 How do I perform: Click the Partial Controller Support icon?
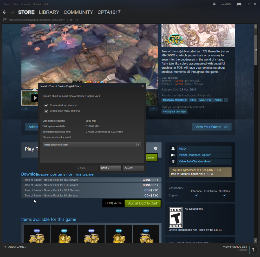point(173,155)
